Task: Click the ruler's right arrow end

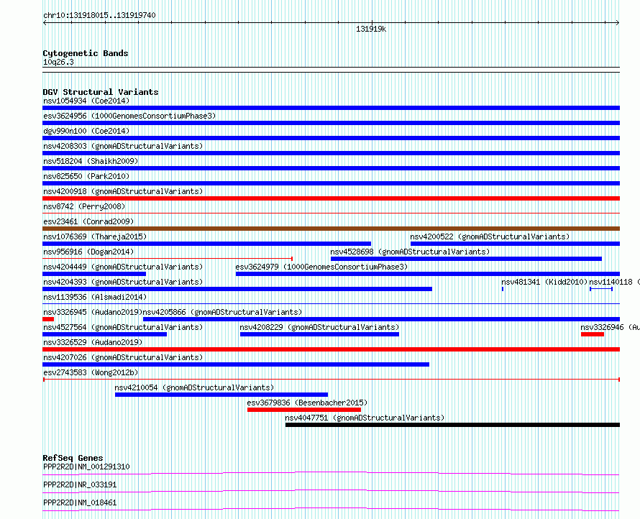Action: tap(618, 23)
